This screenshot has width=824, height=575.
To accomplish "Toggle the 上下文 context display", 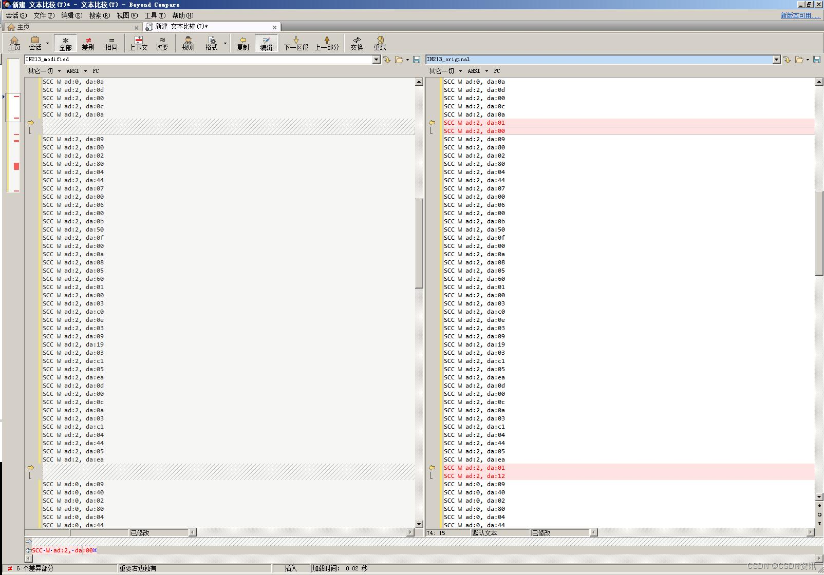I will 138,43.
